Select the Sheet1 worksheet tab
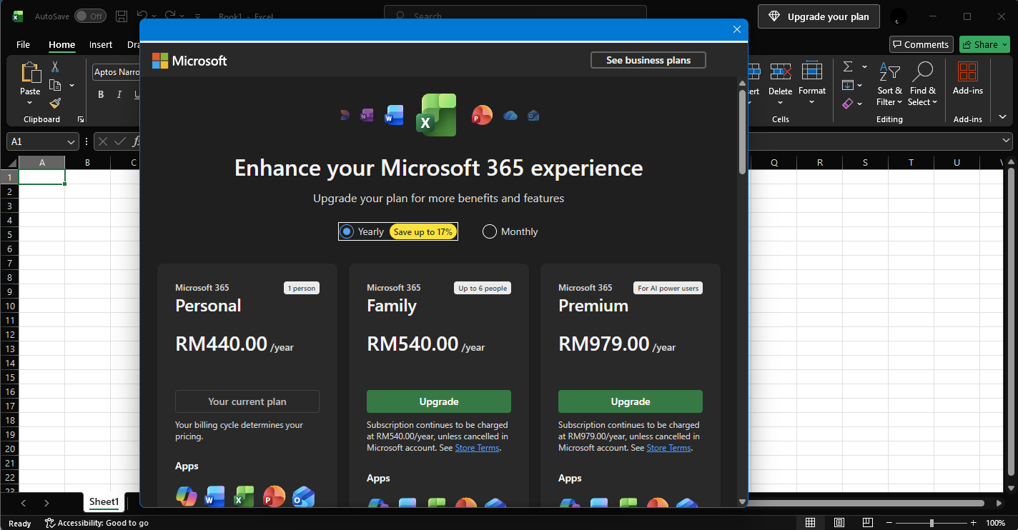 [x=104, y=502]
